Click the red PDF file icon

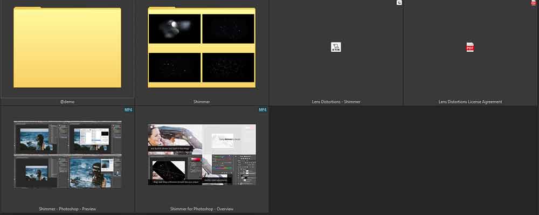click(x=470, y=47)
